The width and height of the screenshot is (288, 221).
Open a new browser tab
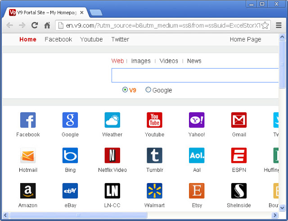pos(95,13)
